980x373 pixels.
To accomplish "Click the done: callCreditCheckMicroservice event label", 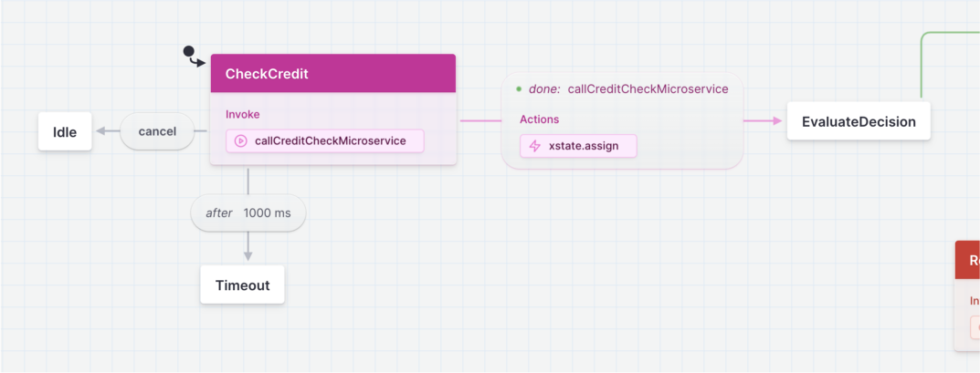I will (x=628, y=89).
